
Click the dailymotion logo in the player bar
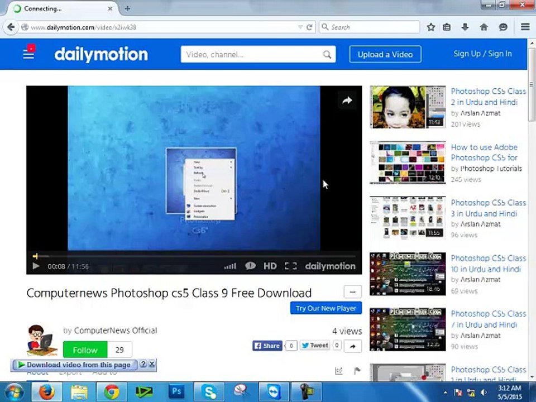tap(330, 266)
